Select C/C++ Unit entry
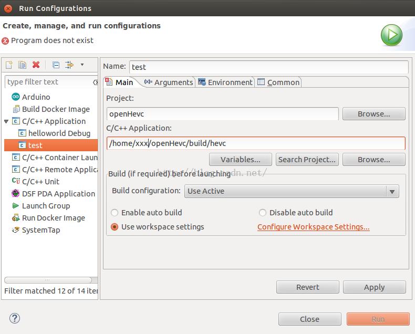 (40, 182)
